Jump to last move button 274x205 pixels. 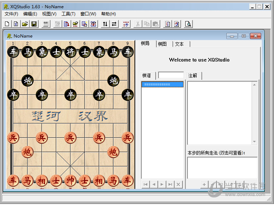click(170, 184)
